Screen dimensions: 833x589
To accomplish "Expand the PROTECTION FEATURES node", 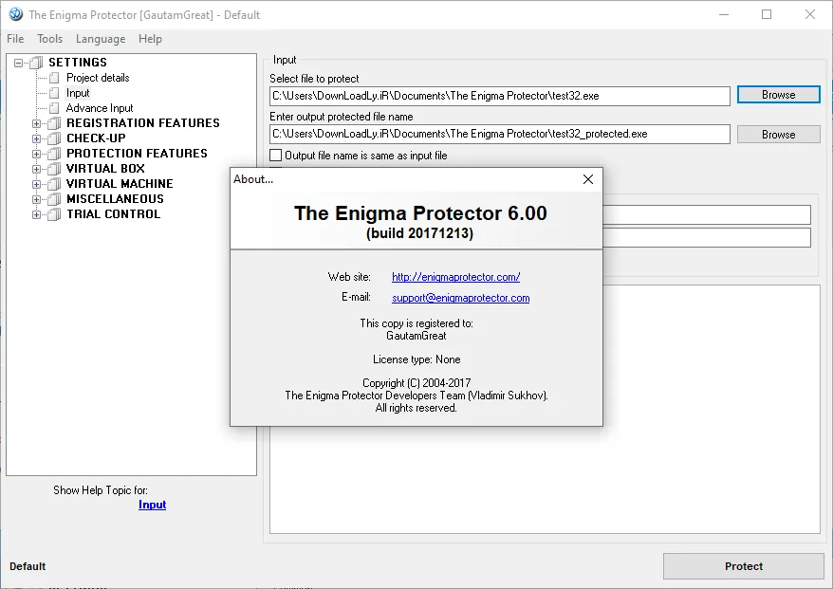I will click(x=36, y=154).
